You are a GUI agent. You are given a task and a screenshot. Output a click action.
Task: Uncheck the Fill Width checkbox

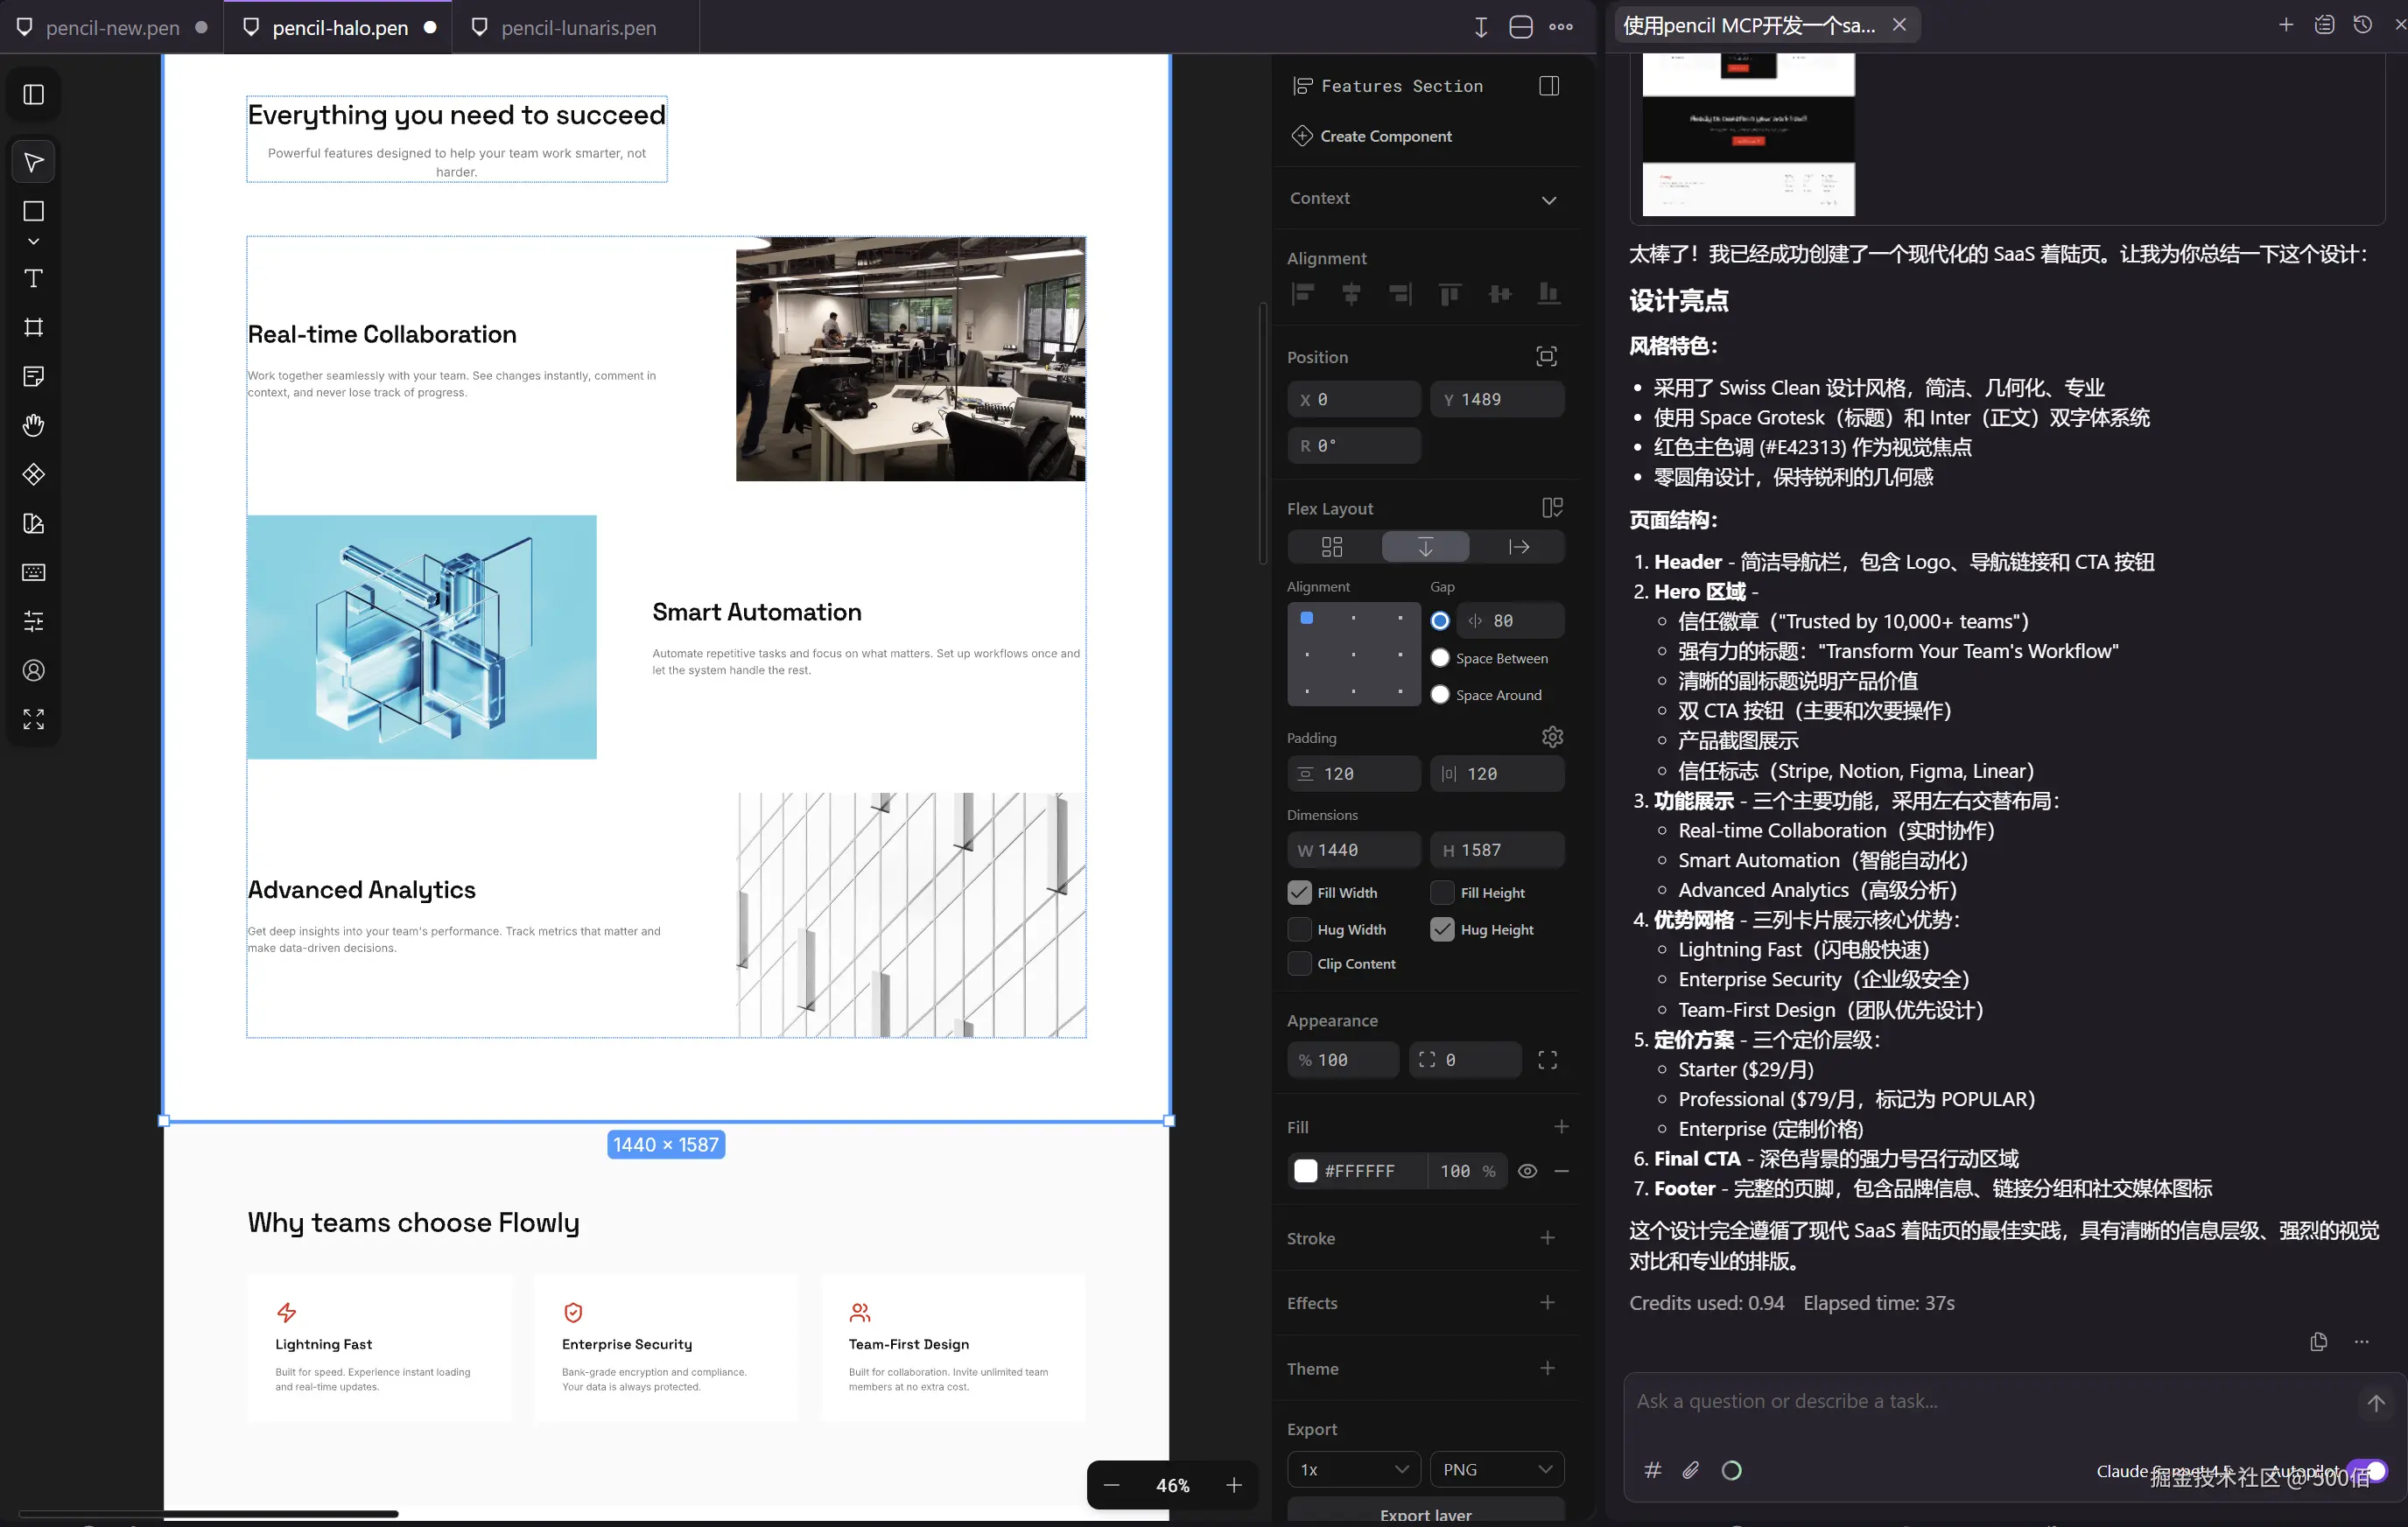point(1299,892)
